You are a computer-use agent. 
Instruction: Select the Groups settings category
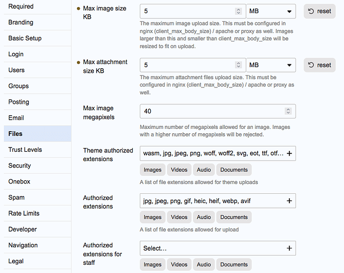[x=37, y=86]
